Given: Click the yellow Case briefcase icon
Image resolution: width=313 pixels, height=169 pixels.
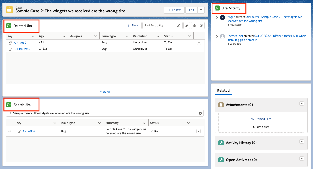Looking at the screenshot, I should pyautogui.click(x=9, y=10).
